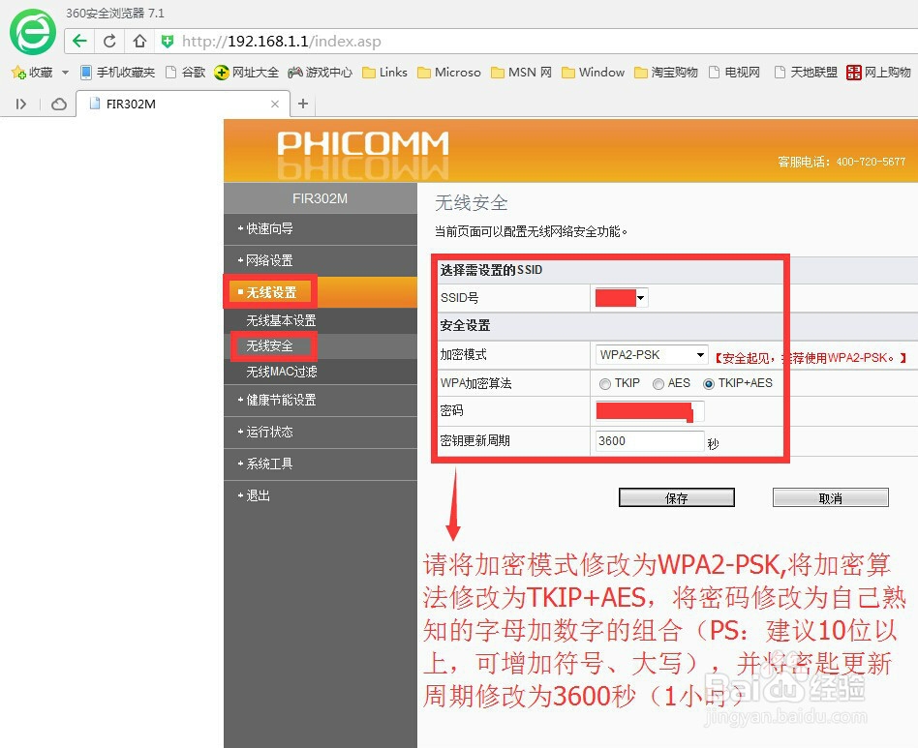Screen dimensions: 918x748
Task: Refresh the current page
Action: pos(109,42)
